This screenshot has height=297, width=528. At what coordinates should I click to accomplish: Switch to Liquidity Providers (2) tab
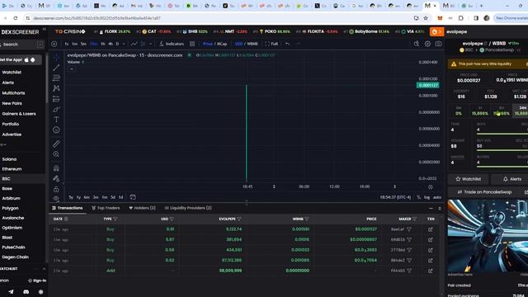pos(188,208)
